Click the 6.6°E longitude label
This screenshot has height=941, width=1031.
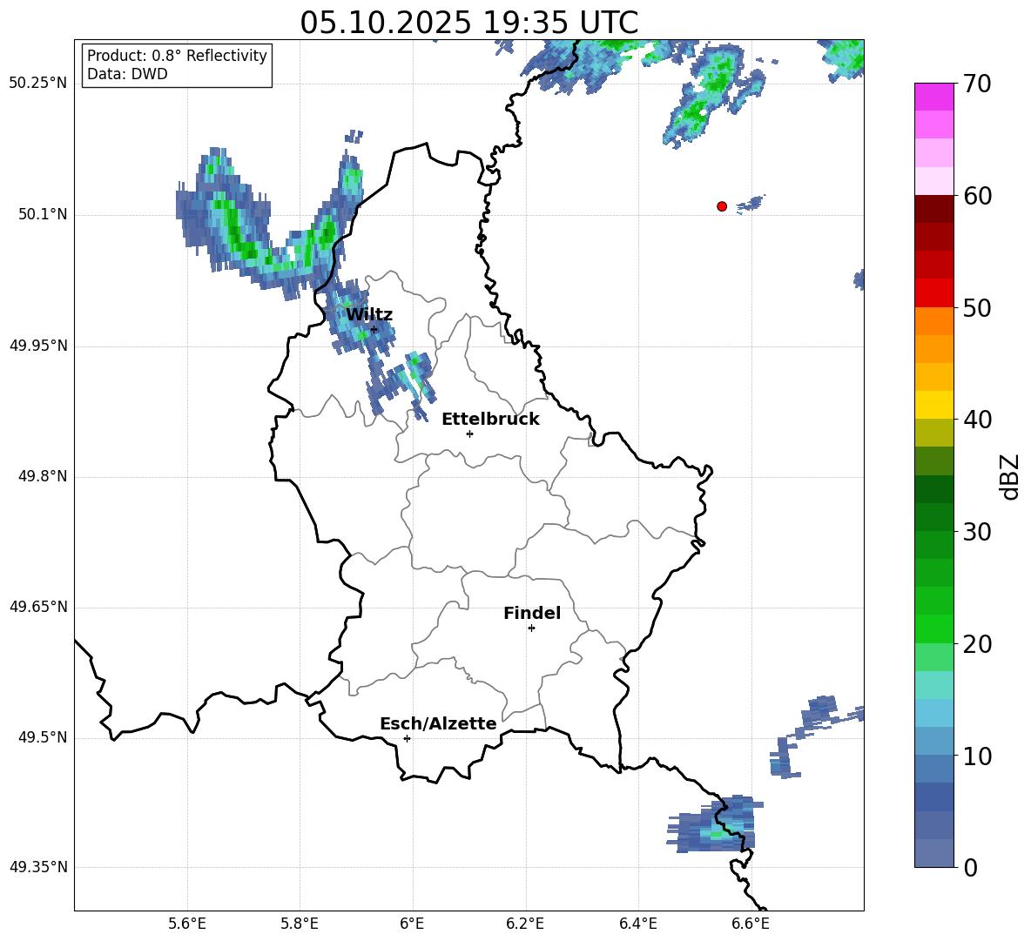pyautogui.click(x=751, y=924)
